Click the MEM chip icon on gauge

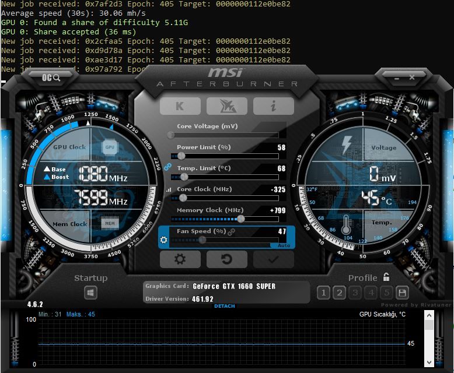[x=110, y=223]
